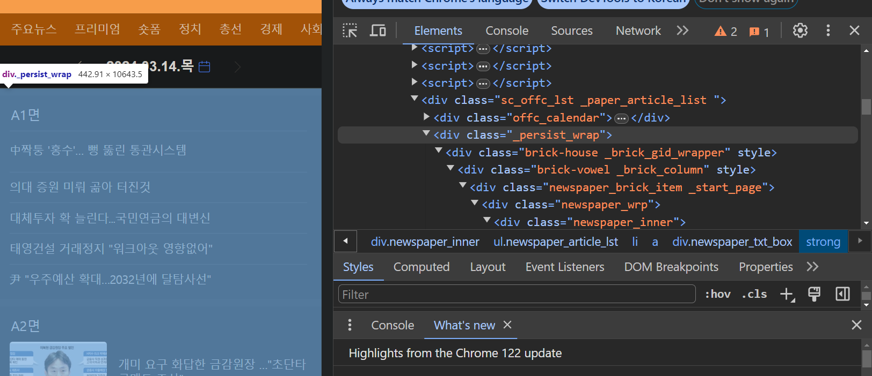Switch to the Styles pane tab
The height and width of the screenshot is (376, 872).
click(358, 267)
